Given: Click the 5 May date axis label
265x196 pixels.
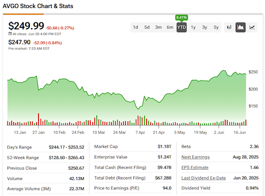Looking at the screenshot, I should [179, 132].
